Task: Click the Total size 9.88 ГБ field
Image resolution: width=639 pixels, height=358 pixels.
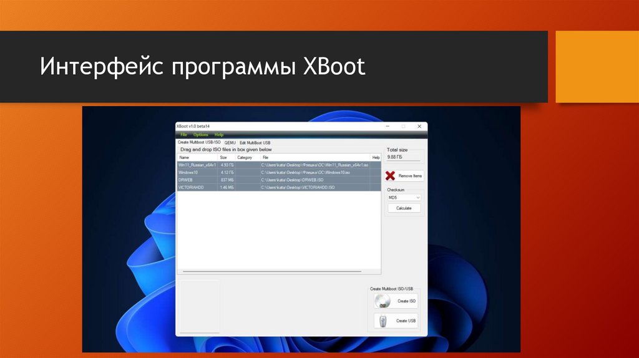Action: (x=404, y=157)
